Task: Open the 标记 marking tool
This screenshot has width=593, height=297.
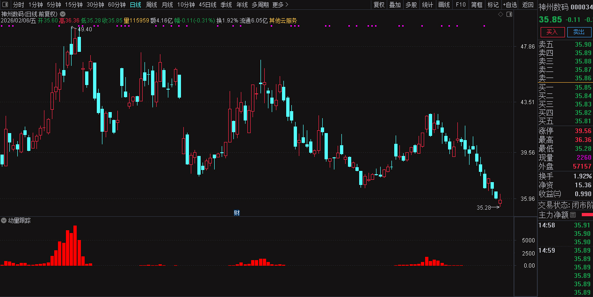Action: pyautogui.click(x=493, y=4)
